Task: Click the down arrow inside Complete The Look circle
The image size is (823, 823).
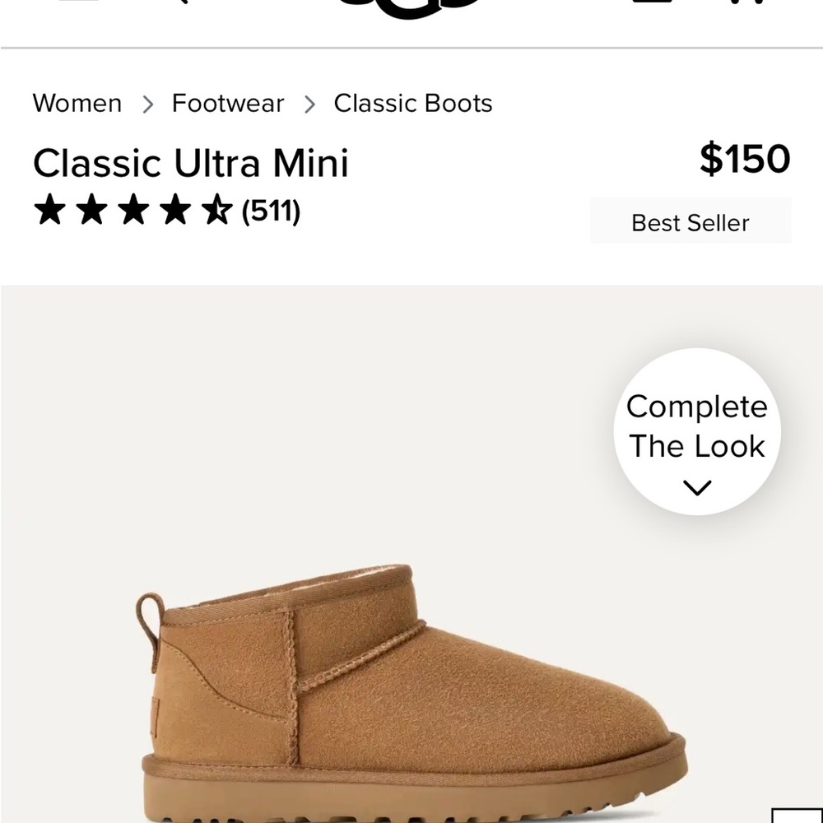Action: point(696,487)
